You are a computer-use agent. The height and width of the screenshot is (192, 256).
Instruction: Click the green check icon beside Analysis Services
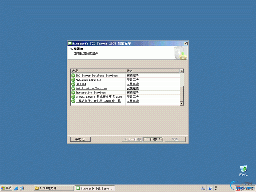pos(73,80)
